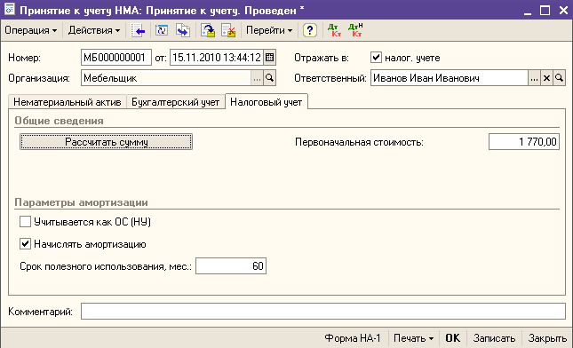The image size is (573, 348).
Task: Click the Ответственный field with Иванов Иван Иванович
Action: (450, 78)
